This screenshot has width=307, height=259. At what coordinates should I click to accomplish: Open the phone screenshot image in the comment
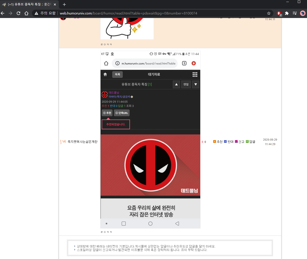point(150,140)
